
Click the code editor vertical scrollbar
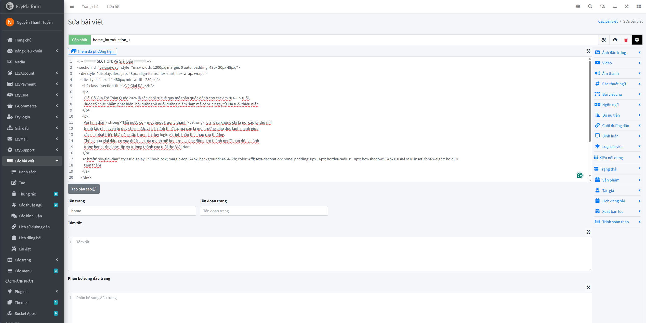[590, 102]
